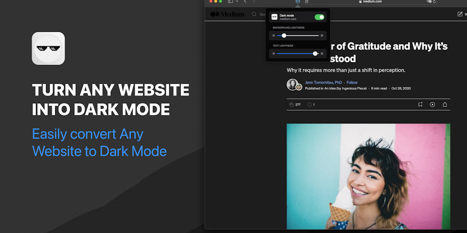
Task: Click the Medium logo
Action: [x=227, y=14]
